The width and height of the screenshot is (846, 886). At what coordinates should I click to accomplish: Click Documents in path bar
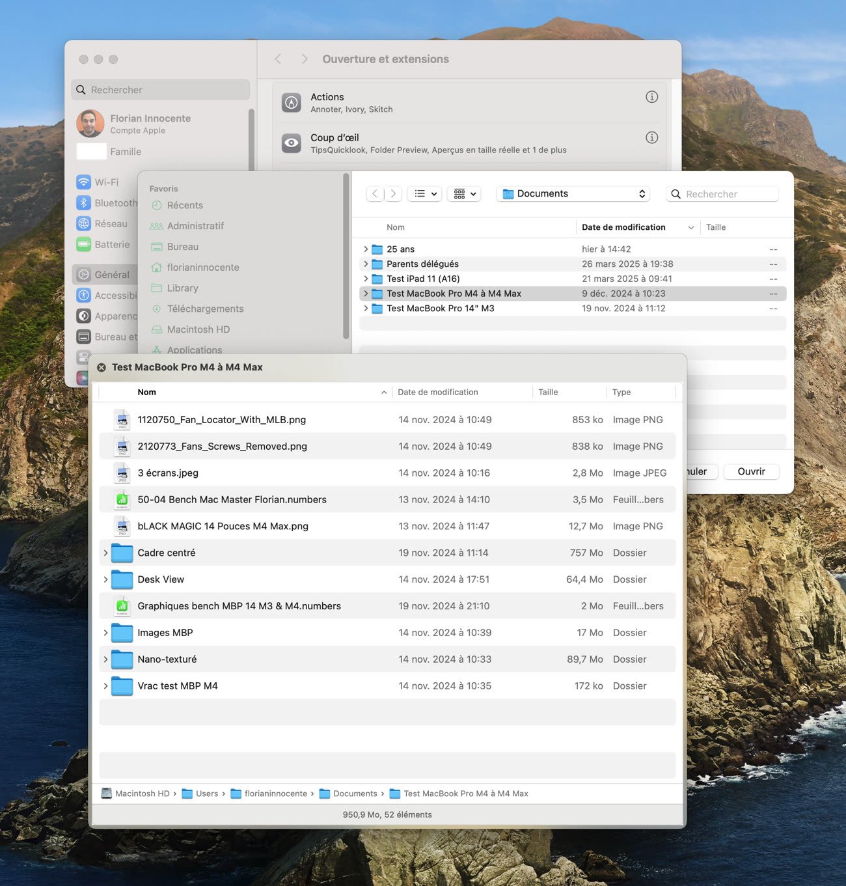348,794
